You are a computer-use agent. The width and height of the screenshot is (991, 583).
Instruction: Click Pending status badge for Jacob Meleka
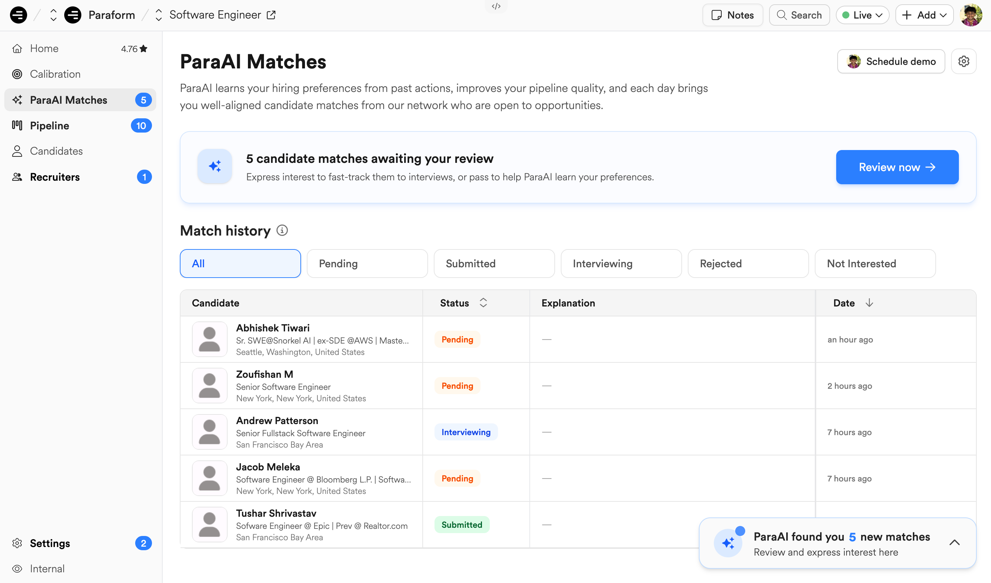coord(457,479)
